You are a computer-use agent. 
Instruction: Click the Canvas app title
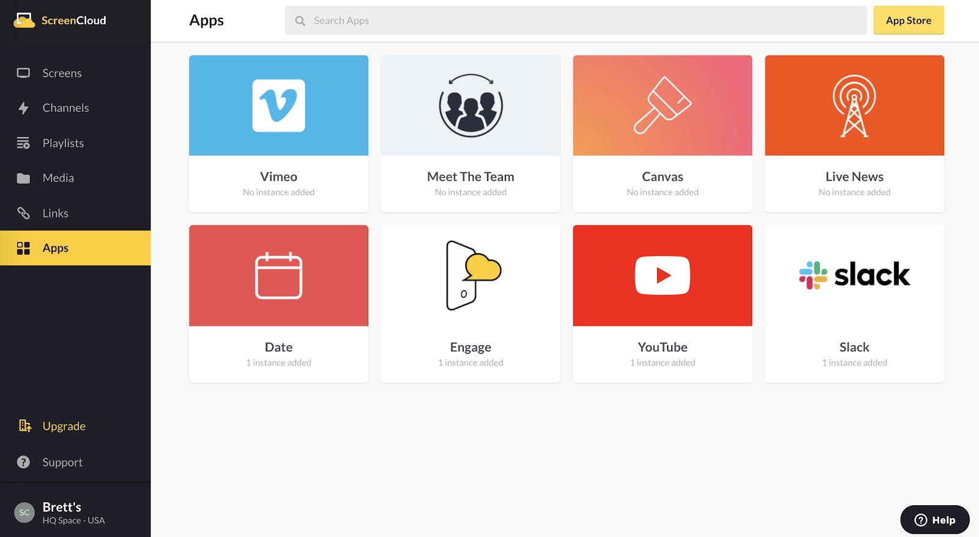tap(663, 177)
